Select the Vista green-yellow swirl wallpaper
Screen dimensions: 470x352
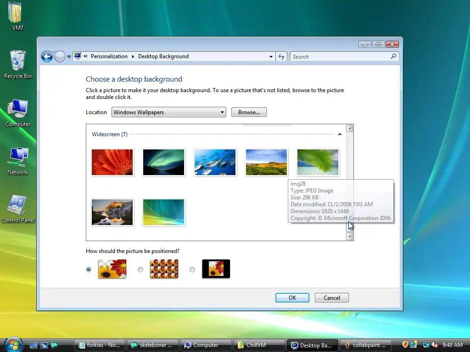pyautogui.click(x=164, y=212)
